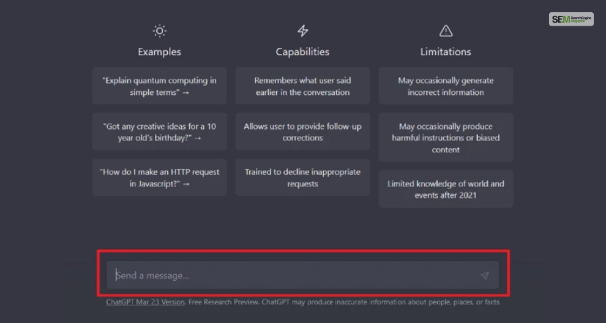Select the "Explain quantum computing in simple terms" example
This screenshot has height=323, width=606.
pos(159,86)
